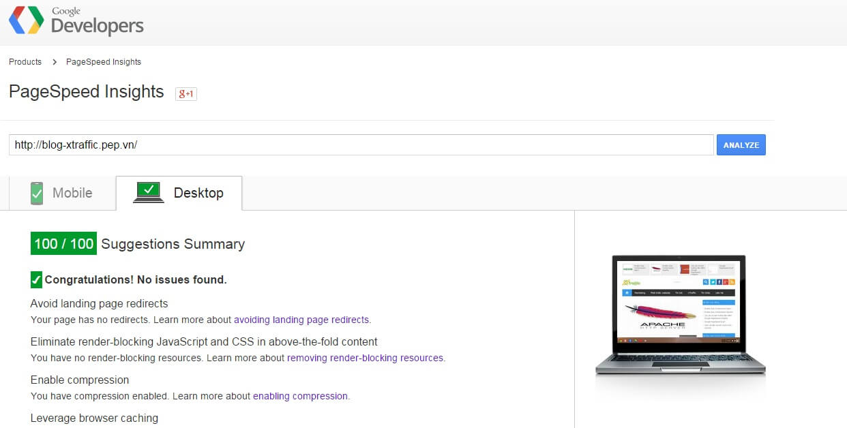Click the laptop website preview thumbnail
The width and height of the screenshot is (847, 428).
(680, 316)
